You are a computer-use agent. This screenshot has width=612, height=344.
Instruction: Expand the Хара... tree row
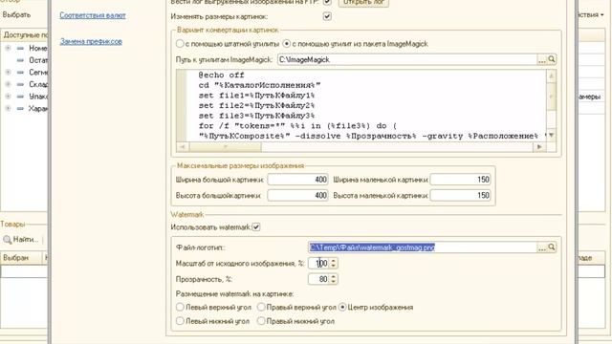[8, 108]
